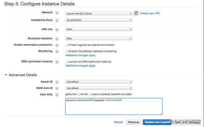Go back with the Previous button
Image resolution: width=204 pixels, height=127 pixels.
[x=134, y=122]
